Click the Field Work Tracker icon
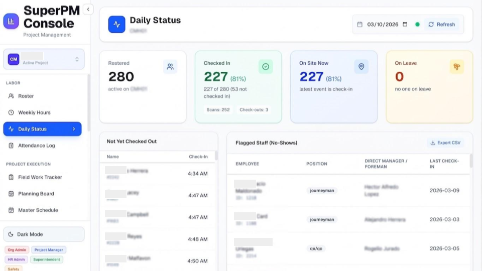Screen dimensions: 482x271 pyautogui.click(x=11, y=177)
